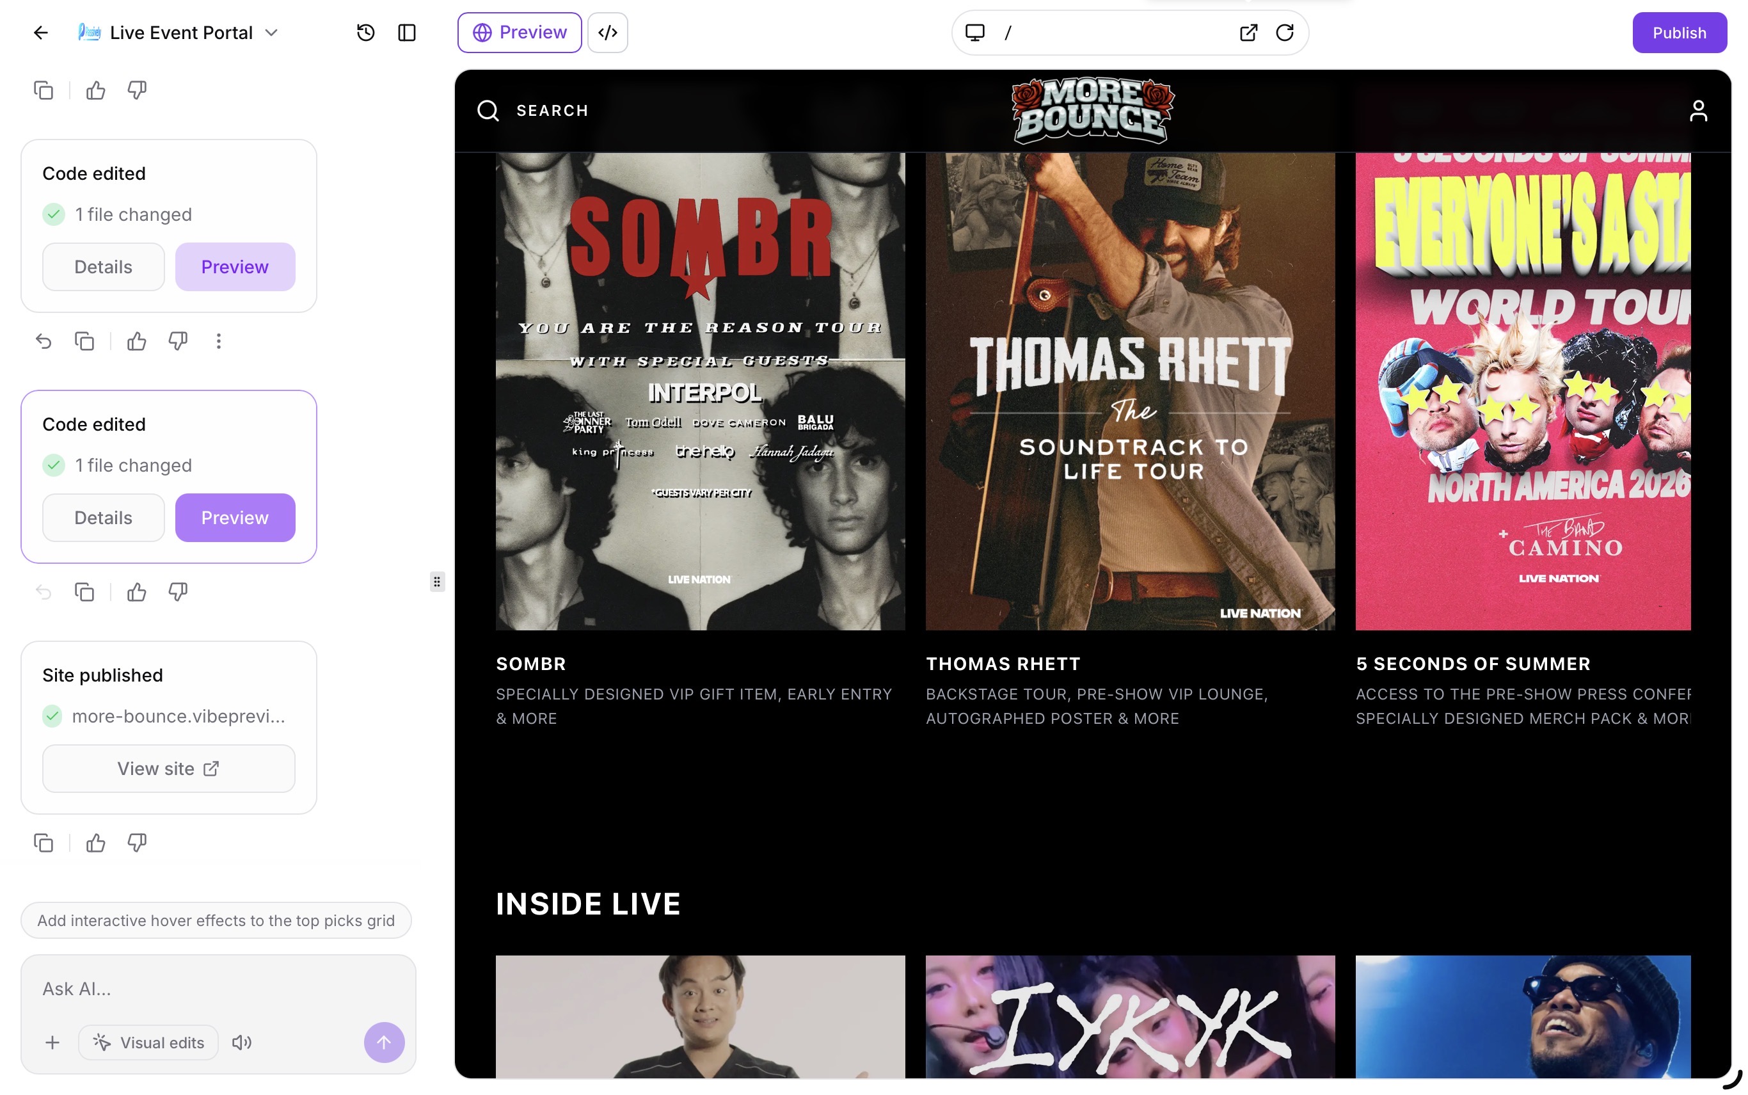This screenshot has width=1748, height=1095.
Task: Click the THOMAS RHETT title text
Action: pos(1003,664)
